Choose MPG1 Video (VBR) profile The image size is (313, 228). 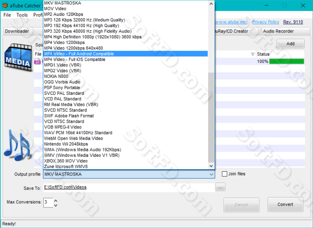click(x=126, y=65)
